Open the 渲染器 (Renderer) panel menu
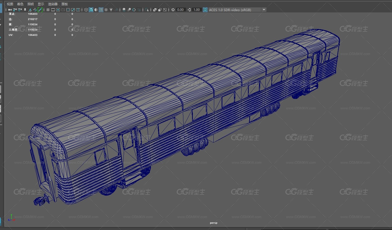Viewport: 392px width, 230px height. pyautogui.click(x=52, y=4)
